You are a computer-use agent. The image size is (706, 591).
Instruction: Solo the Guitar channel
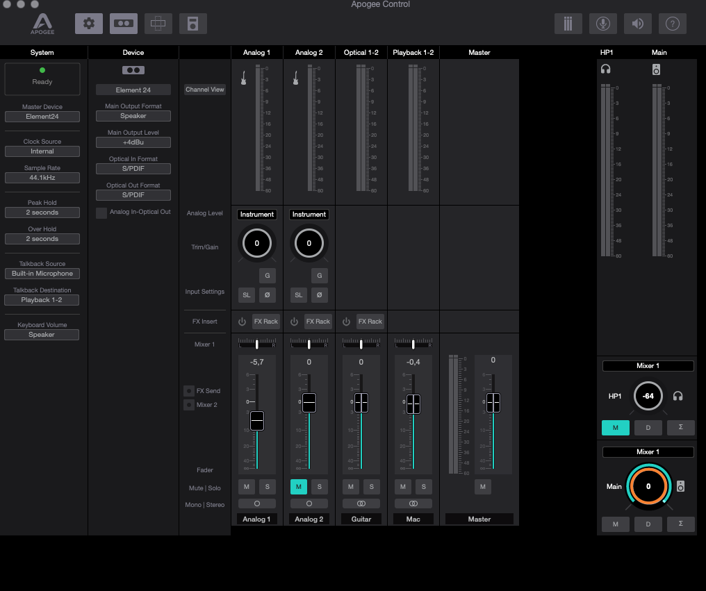(372, 487)
